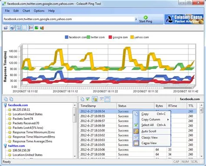Image resolution: width=206 pixels, height=166 pixels.
Task: Select Packets Sent:74 tree item
Action: (x=23, y=119)
